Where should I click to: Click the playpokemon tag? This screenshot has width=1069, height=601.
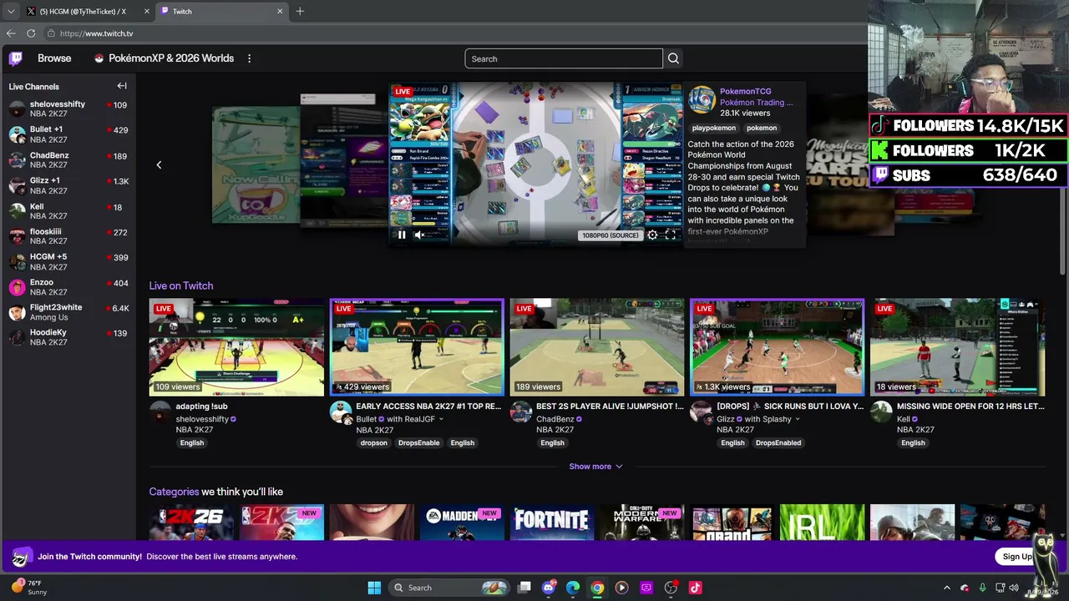click(714, 128)
